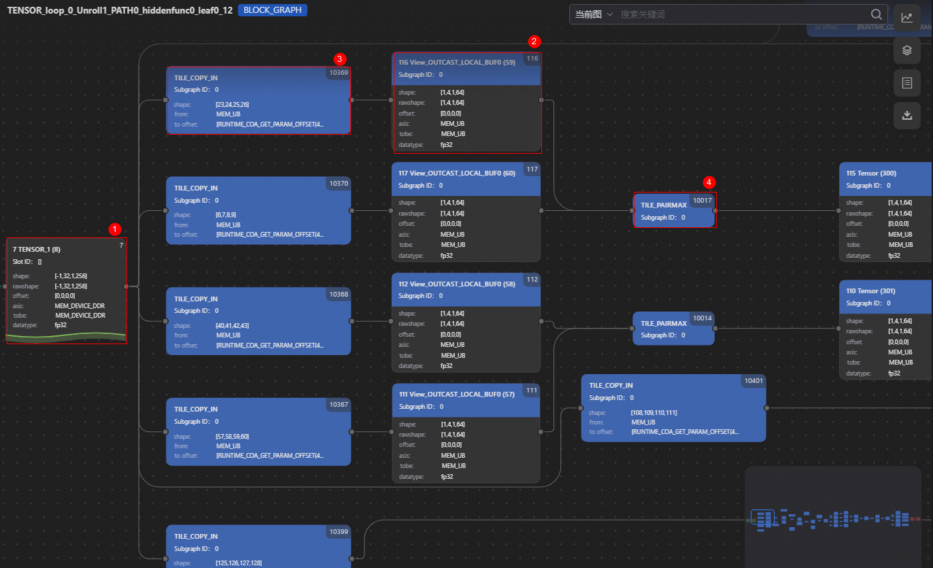Image resolution: width=933 pixels, height=568 pixels.
Task: Click the BLOCK_GRAPH tag
Action: pos(272,10)
